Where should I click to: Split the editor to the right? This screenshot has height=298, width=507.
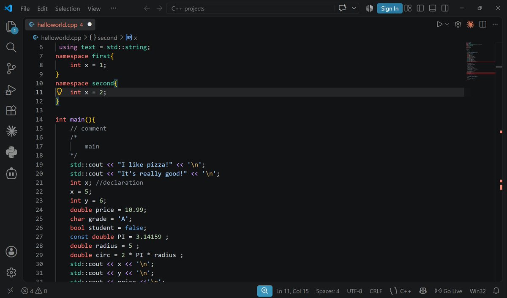[x=483, y=25]
